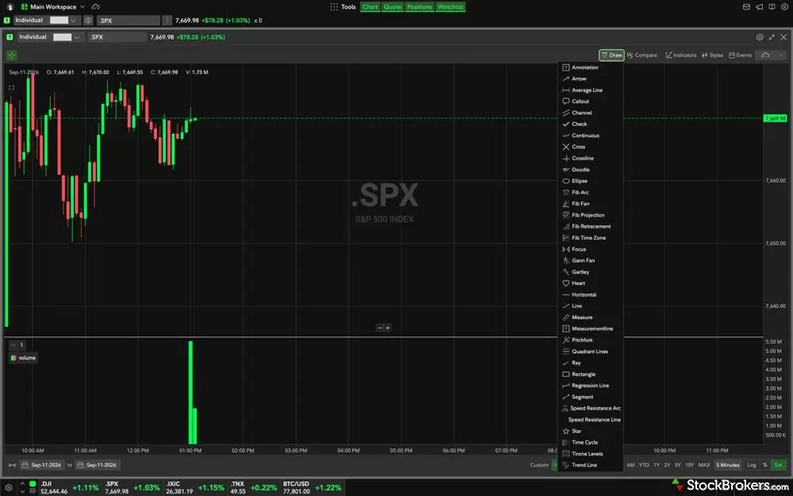The width and height of the screenshot is (793, 496).
Task: Select the YTD time range
Action: pyautogui.click(x=644, y=465)
